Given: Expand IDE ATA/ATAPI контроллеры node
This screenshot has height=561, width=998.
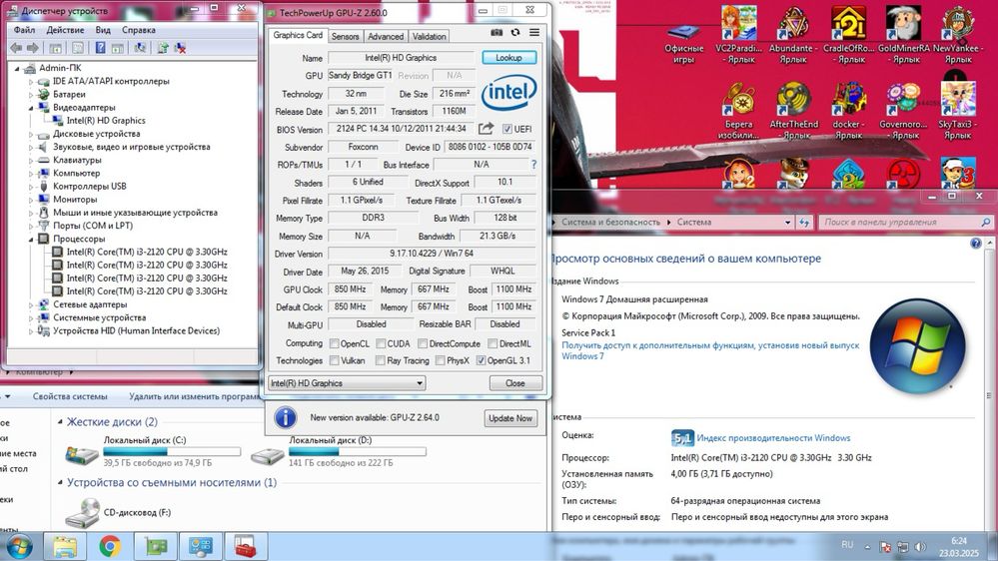Looking at the screenshot, I should [x=31, y=82].
